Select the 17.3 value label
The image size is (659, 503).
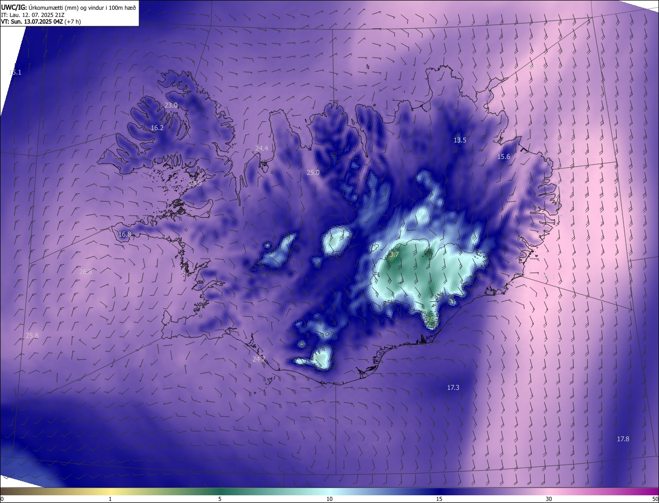(453, 387)
